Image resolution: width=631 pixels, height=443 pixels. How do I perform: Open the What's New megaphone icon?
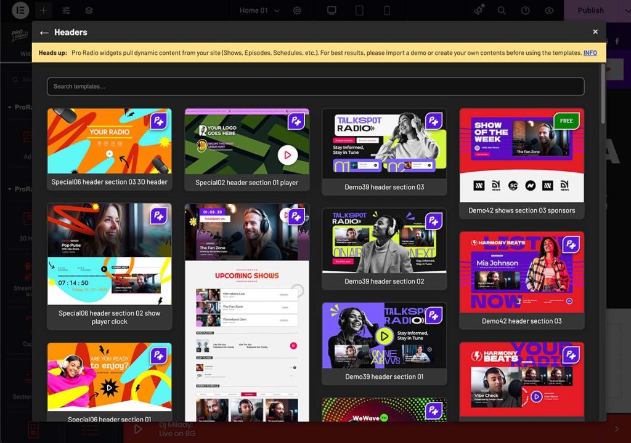pos(479,10)
